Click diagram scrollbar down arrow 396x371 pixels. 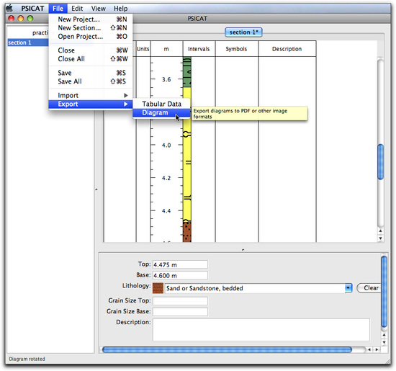(380, 238)
